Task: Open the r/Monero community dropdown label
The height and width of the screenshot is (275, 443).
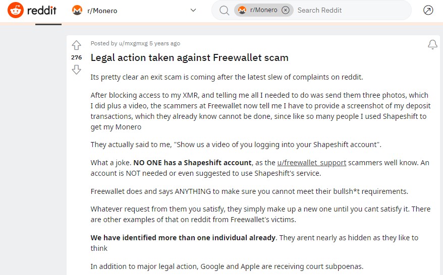Action: [102, 10]
